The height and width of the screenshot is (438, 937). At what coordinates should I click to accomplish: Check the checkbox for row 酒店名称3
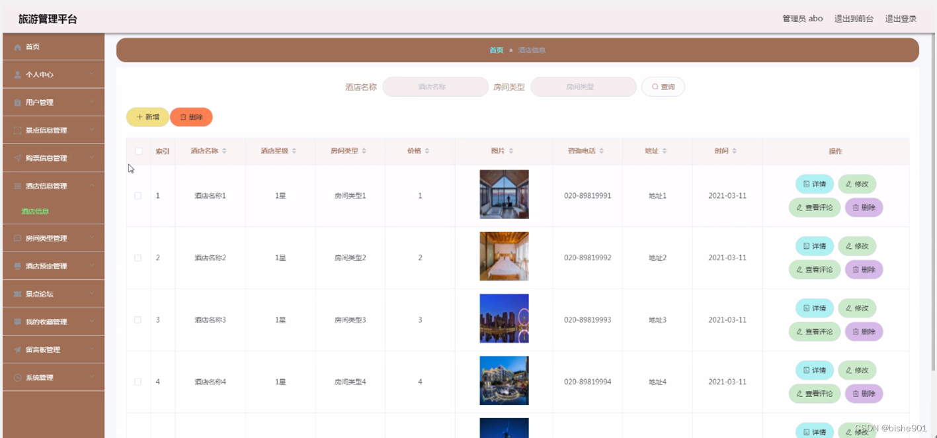click(138, 320)
